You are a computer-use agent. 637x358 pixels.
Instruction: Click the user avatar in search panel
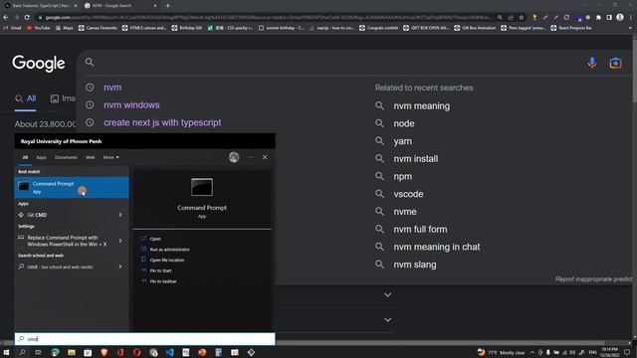point(234,157)
